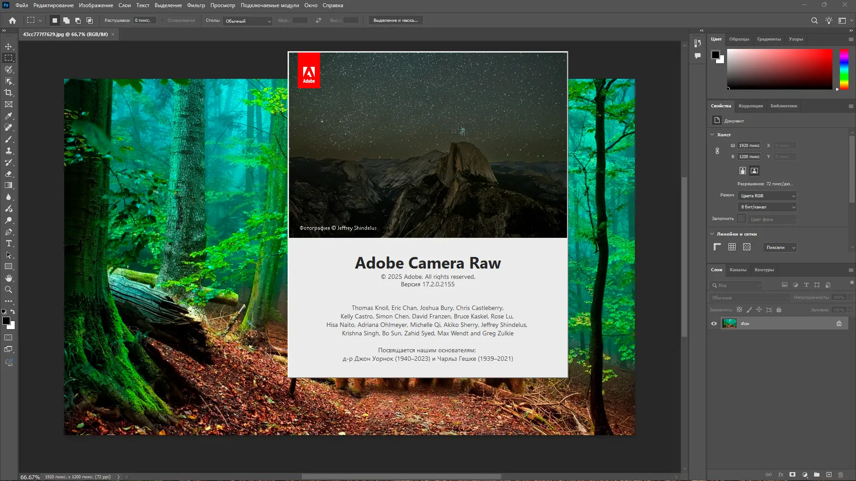
Task: Click the document zoom percentage field
Action: [30, 477]
